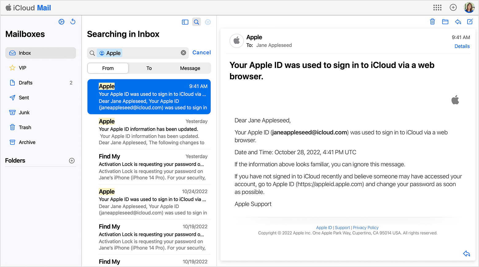Open Apple email dated 10/24/2022
479x267 pixels.
pyautogui.click(x=149, y=202)
